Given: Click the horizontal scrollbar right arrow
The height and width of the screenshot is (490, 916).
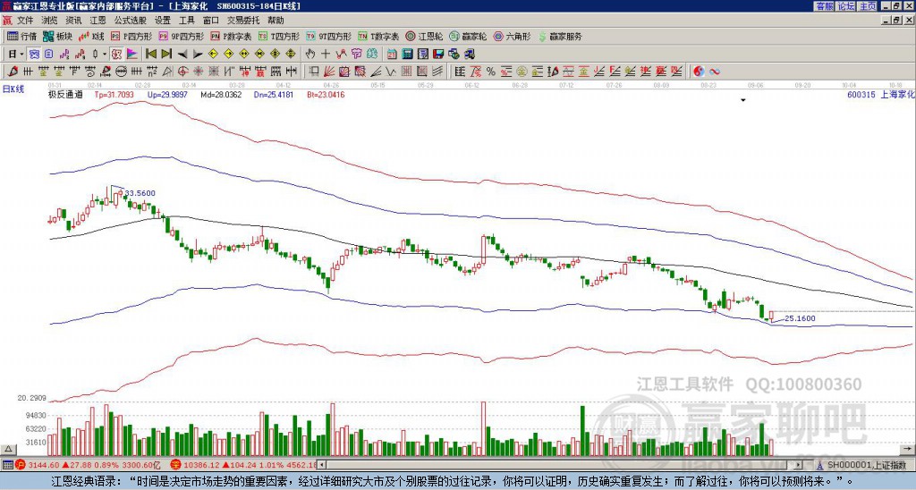Looking at the screenshot, I should tap(799, 465).
